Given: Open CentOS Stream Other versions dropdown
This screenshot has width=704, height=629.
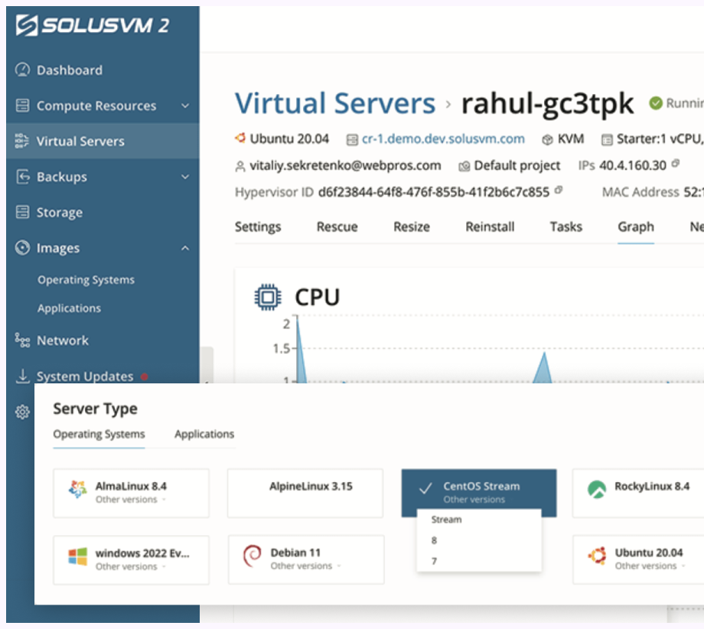Looking at the screenshot, I should pos(478,500).
